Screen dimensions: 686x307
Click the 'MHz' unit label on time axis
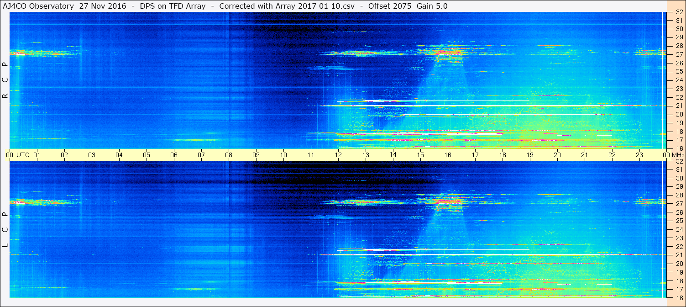click(x=677, y=155)
